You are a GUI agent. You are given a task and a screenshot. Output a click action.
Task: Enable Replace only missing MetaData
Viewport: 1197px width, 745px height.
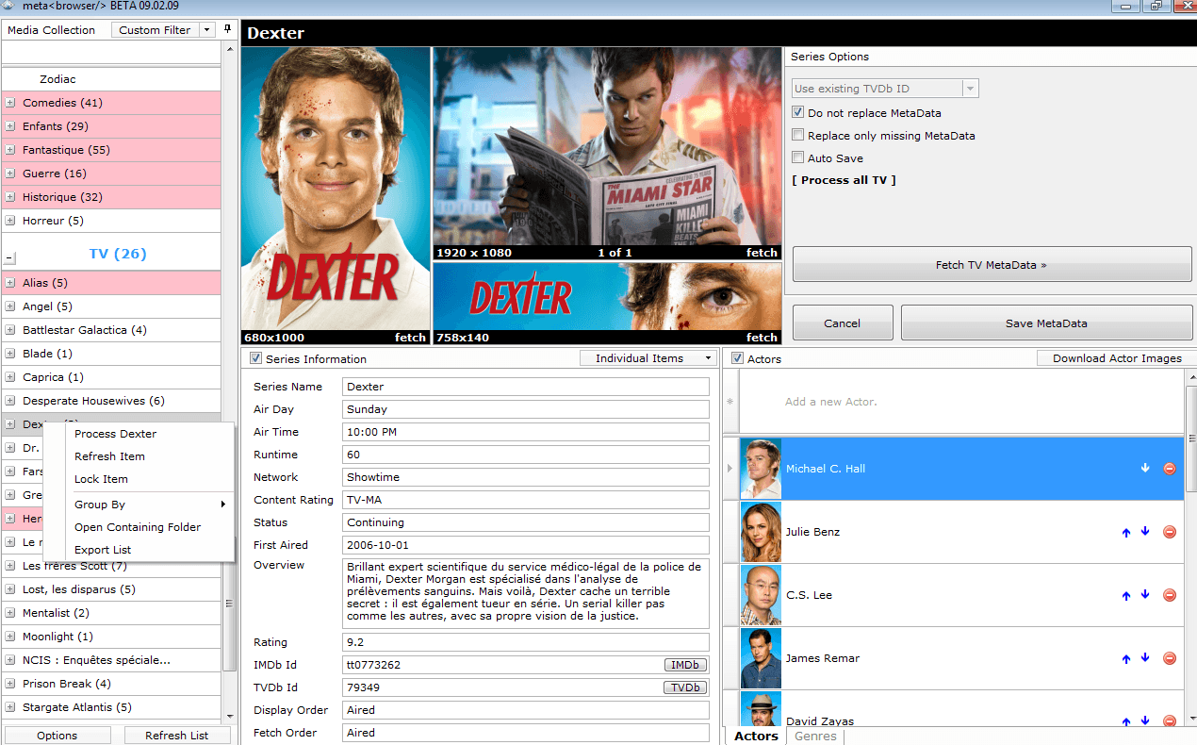798,136
